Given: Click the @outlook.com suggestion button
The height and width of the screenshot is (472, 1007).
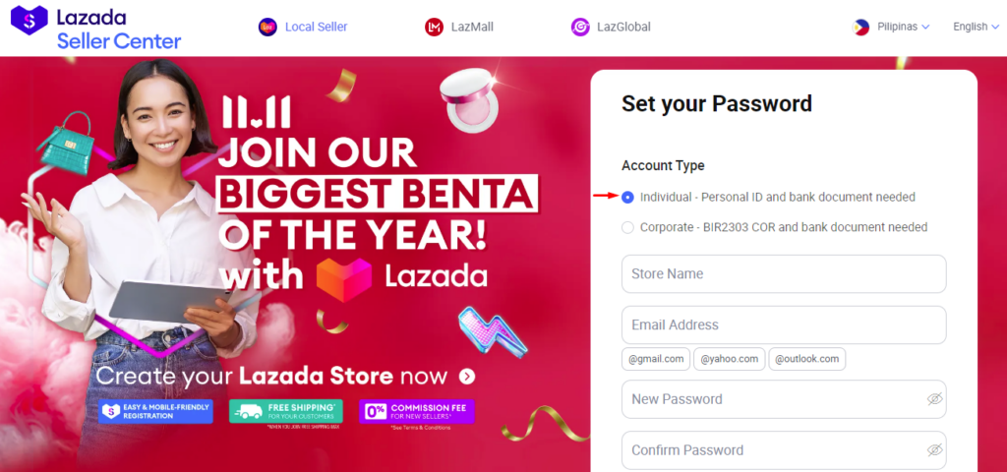Looking at the screenshot, I should 806,359.
